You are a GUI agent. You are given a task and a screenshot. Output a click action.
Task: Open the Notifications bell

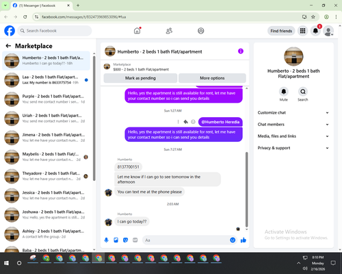(x=315, y=31)
